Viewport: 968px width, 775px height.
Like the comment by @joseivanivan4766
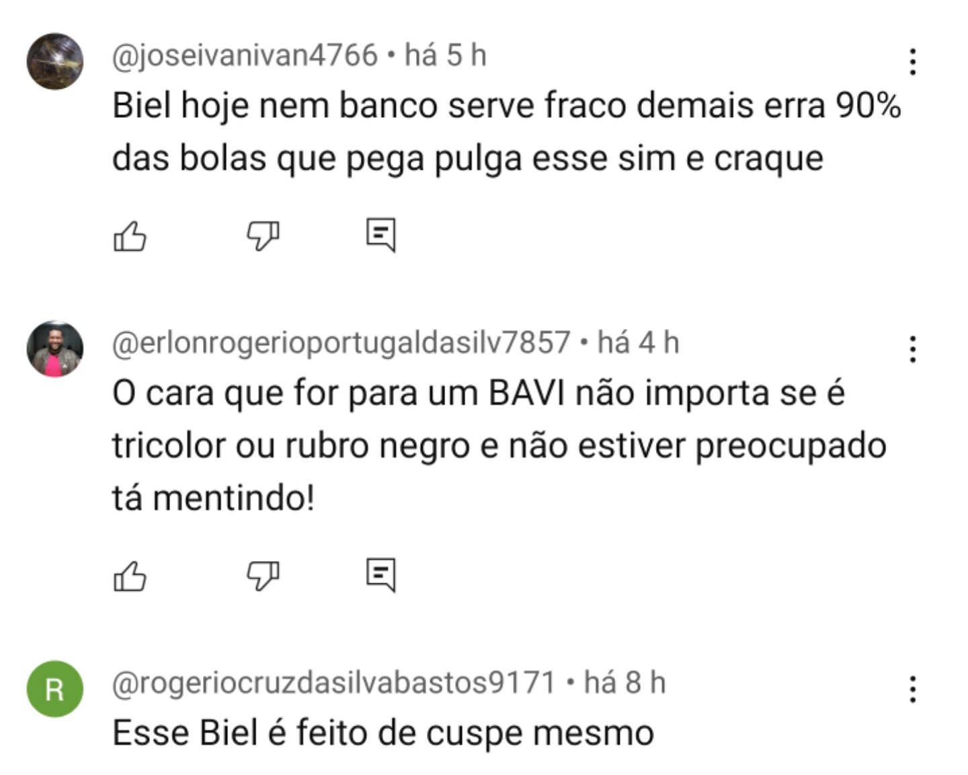pos(130,236)
